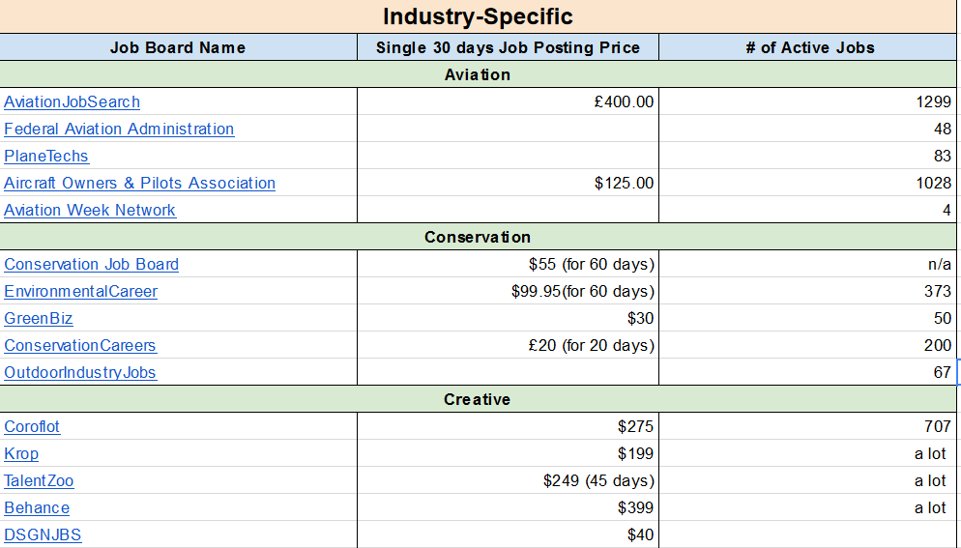Select the $275 price cell
This screenshot has width=961, height=548.
509,426
